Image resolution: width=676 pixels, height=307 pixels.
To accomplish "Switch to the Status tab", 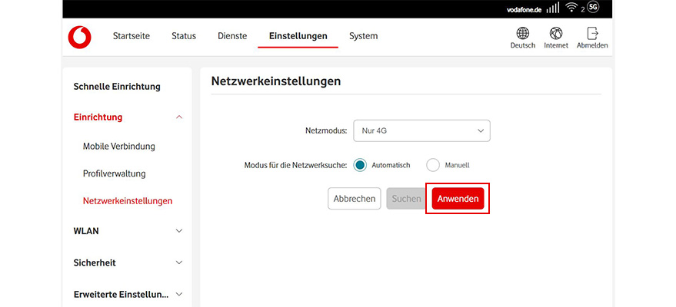I will pos(184,36).
